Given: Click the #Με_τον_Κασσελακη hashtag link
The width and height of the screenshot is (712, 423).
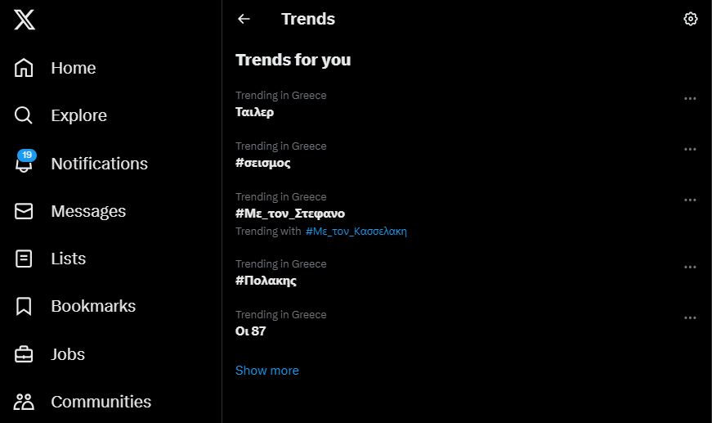Looking at the screenshot, I should [356, 232].
